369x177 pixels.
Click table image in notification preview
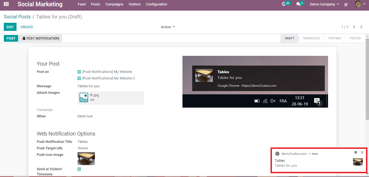click(204, 75)
